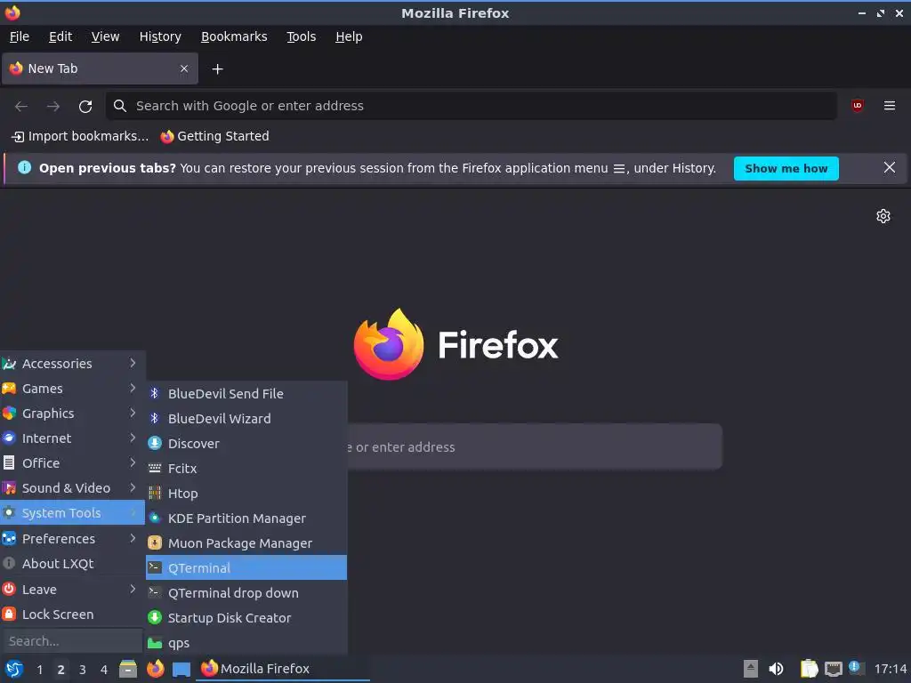Open the Tools menu
911x683 pixels.
pyautogui.click(x=301, y=36)
